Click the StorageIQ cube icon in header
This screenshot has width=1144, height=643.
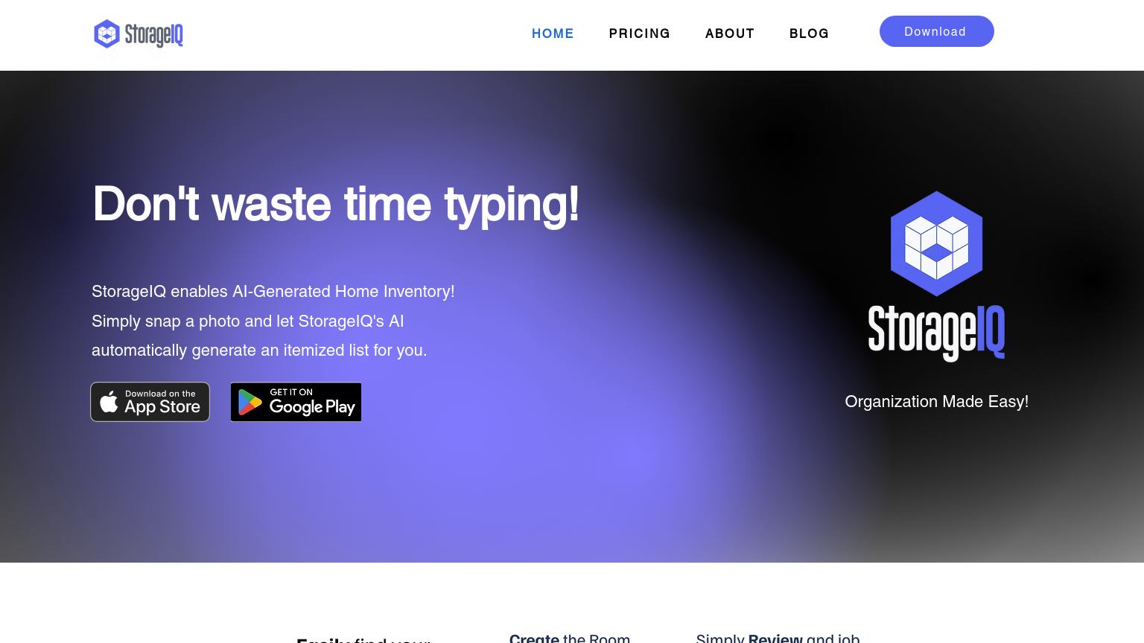tap(107, 34)
